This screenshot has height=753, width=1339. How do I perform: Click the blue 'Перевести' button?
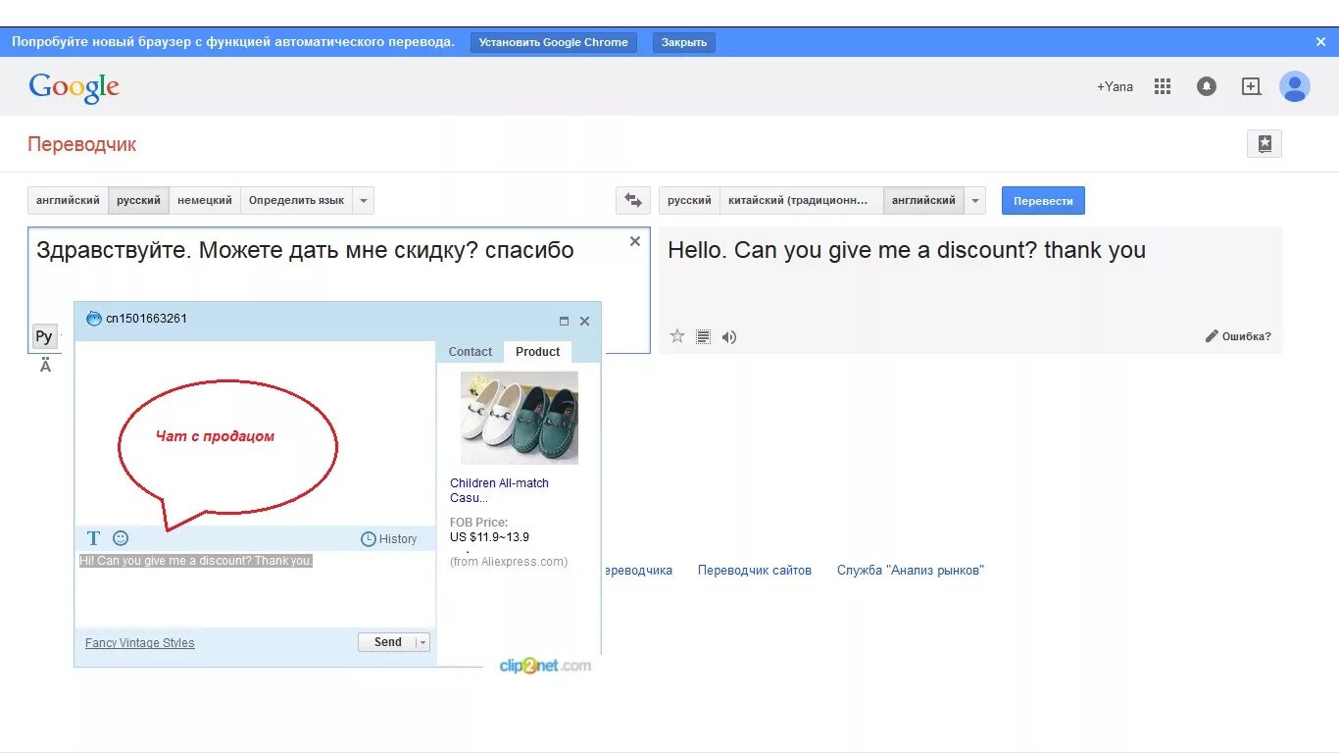click(1043, 200)
